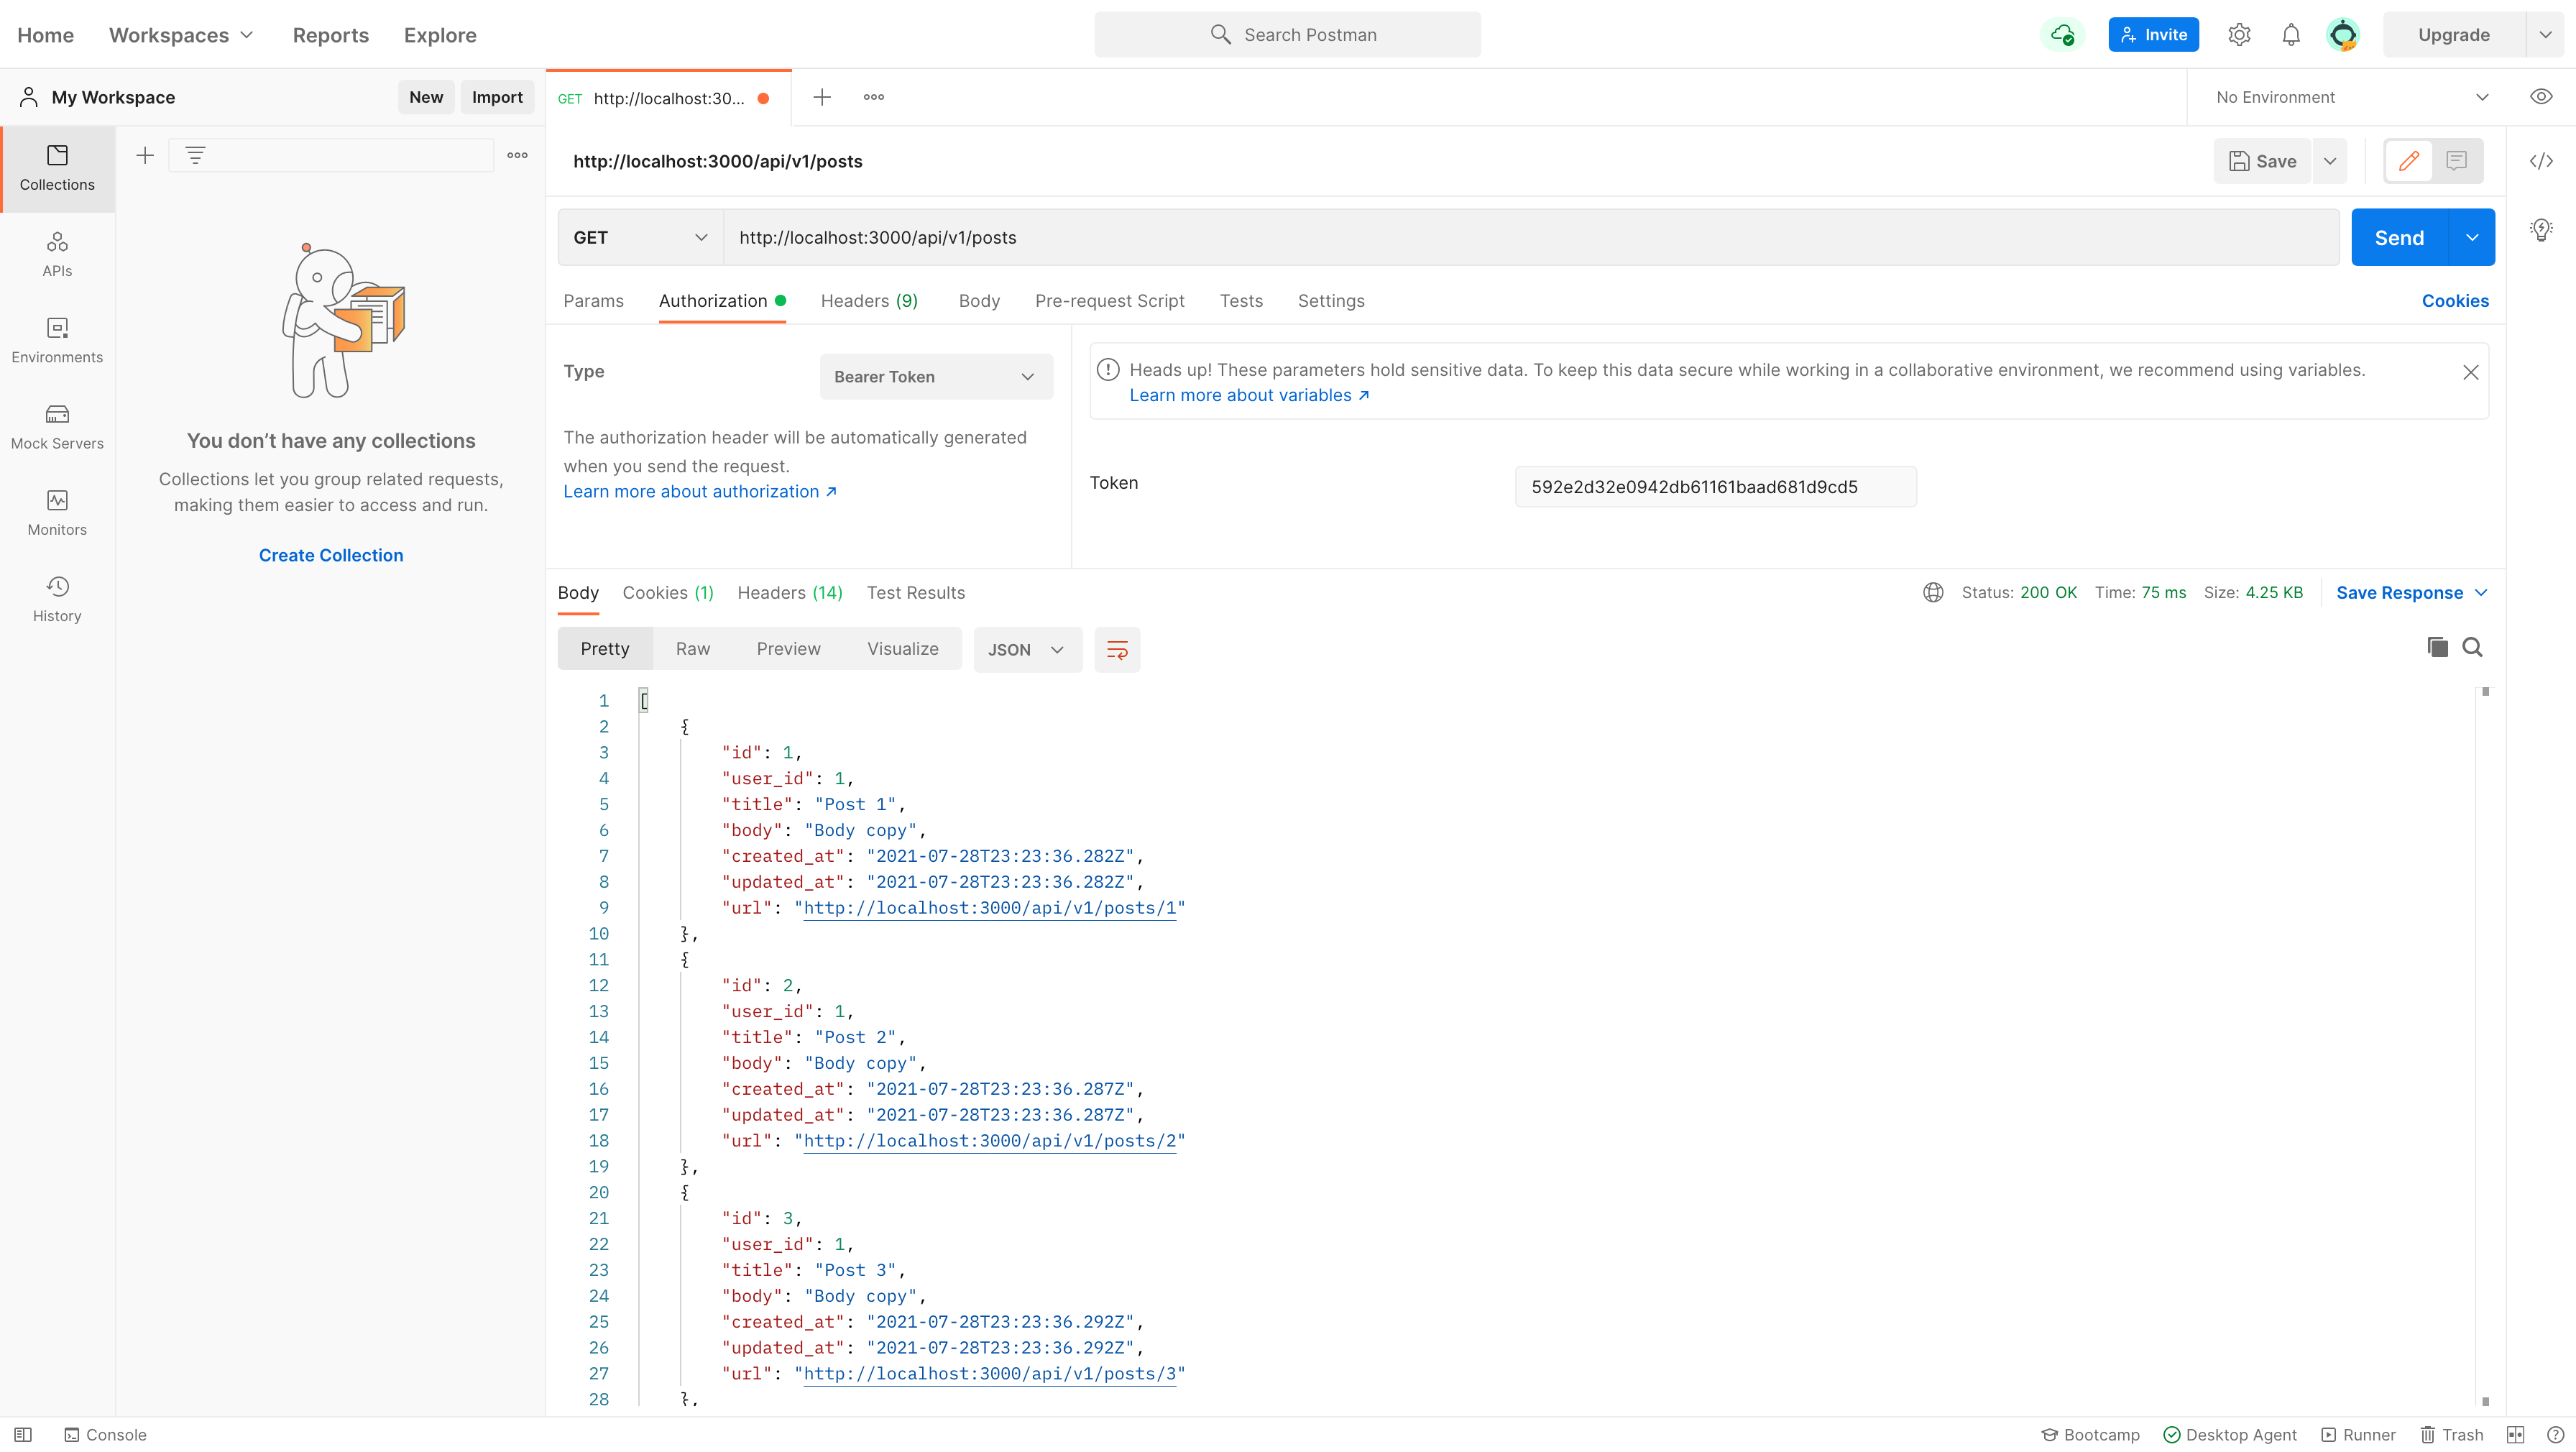This screenshot has height=1452, width=2576.
Task: Open the Mock Servers sidebar panel
Action: (x=57, y=427)
